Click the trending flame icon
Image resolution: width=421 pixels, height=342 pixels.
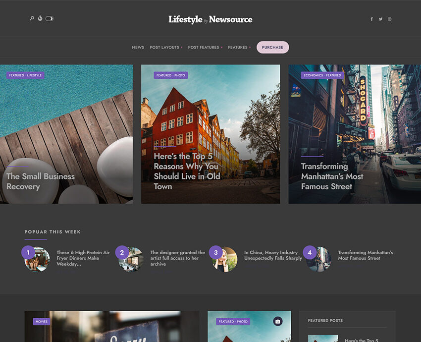pos(40,19)
